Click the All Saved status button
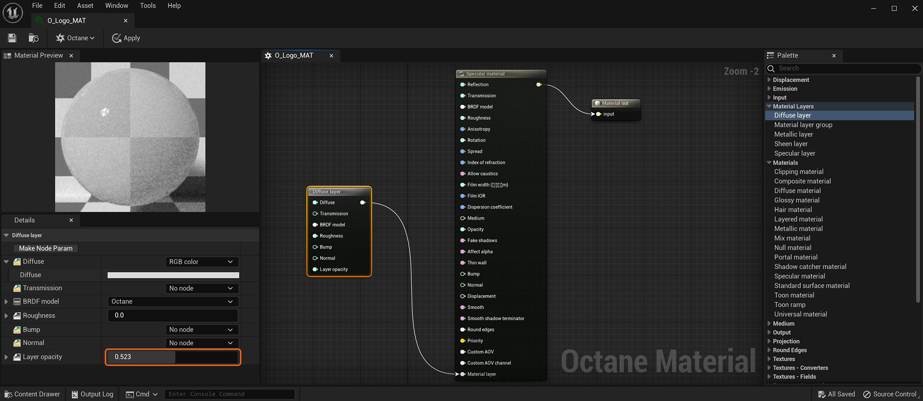This screenshot has height=401, width=923. (836, 394)
